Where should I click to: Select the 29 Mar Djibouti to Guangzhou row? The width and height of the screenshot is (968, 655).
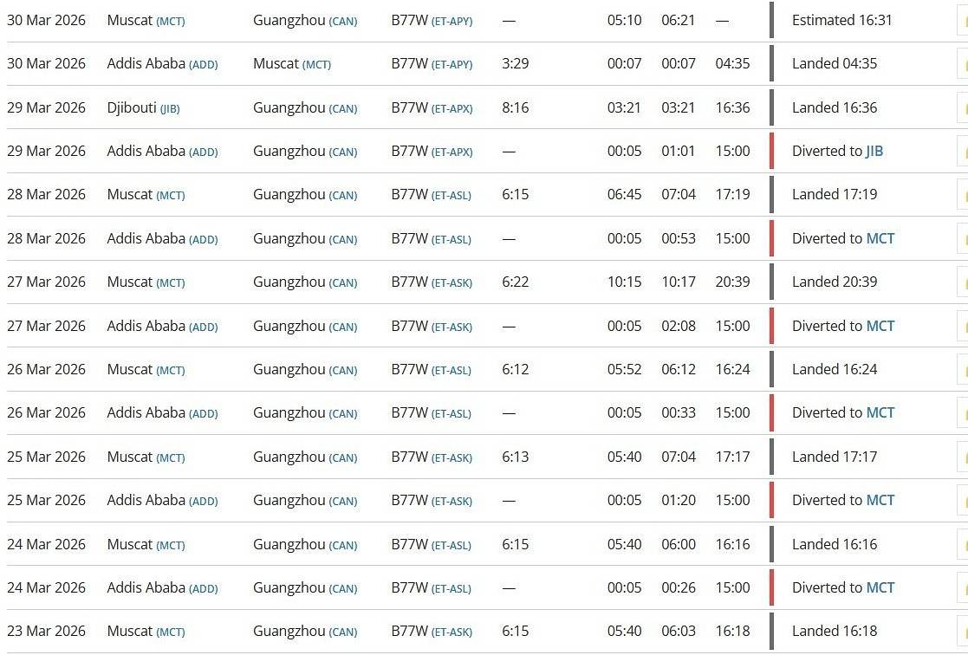pos(484,108)
